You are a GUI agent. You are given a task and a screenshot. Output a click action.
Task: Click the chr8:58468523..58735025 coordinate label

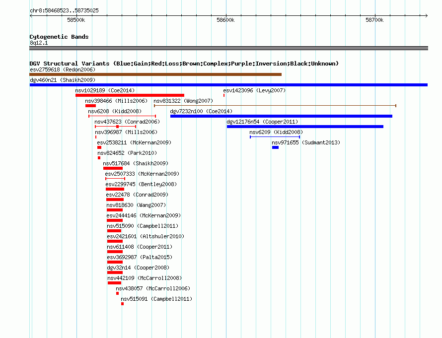[x=64, y=10]
